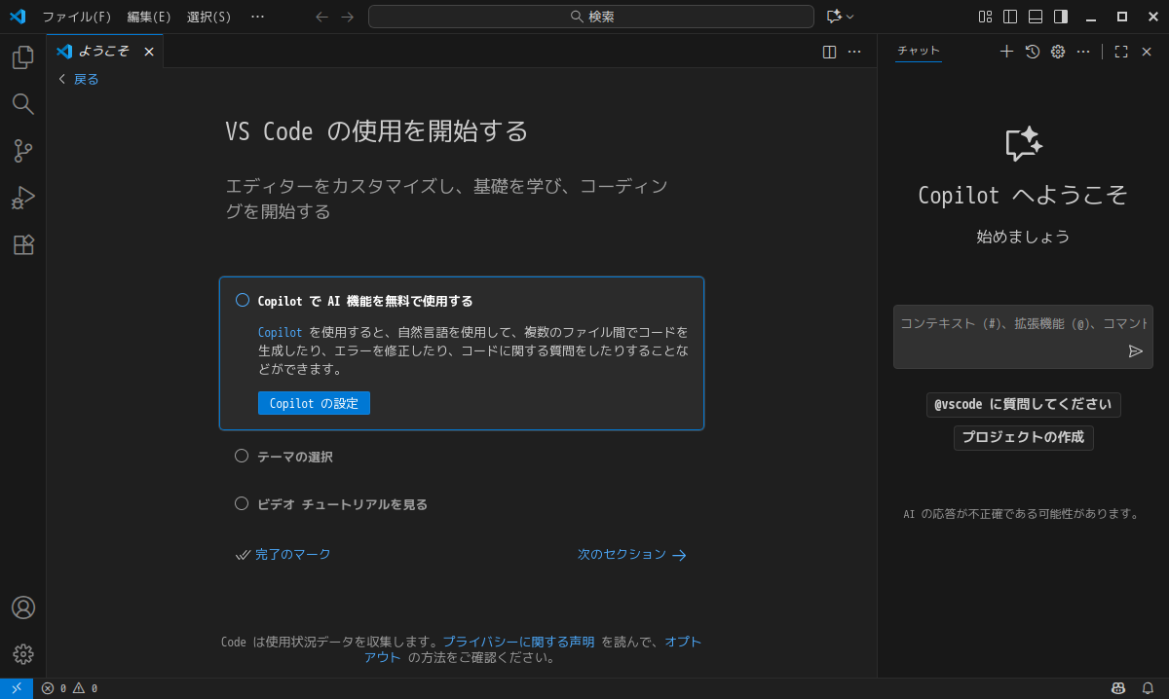Start a new chat with plus icon
The width and height of the screenshot is (1169, 699).
tap(1006, 52)
